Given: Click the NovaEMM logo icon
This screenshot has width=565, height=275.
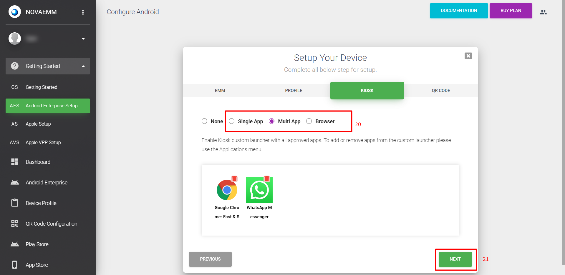Looking at the screenshot, I should tap(15, 12).
